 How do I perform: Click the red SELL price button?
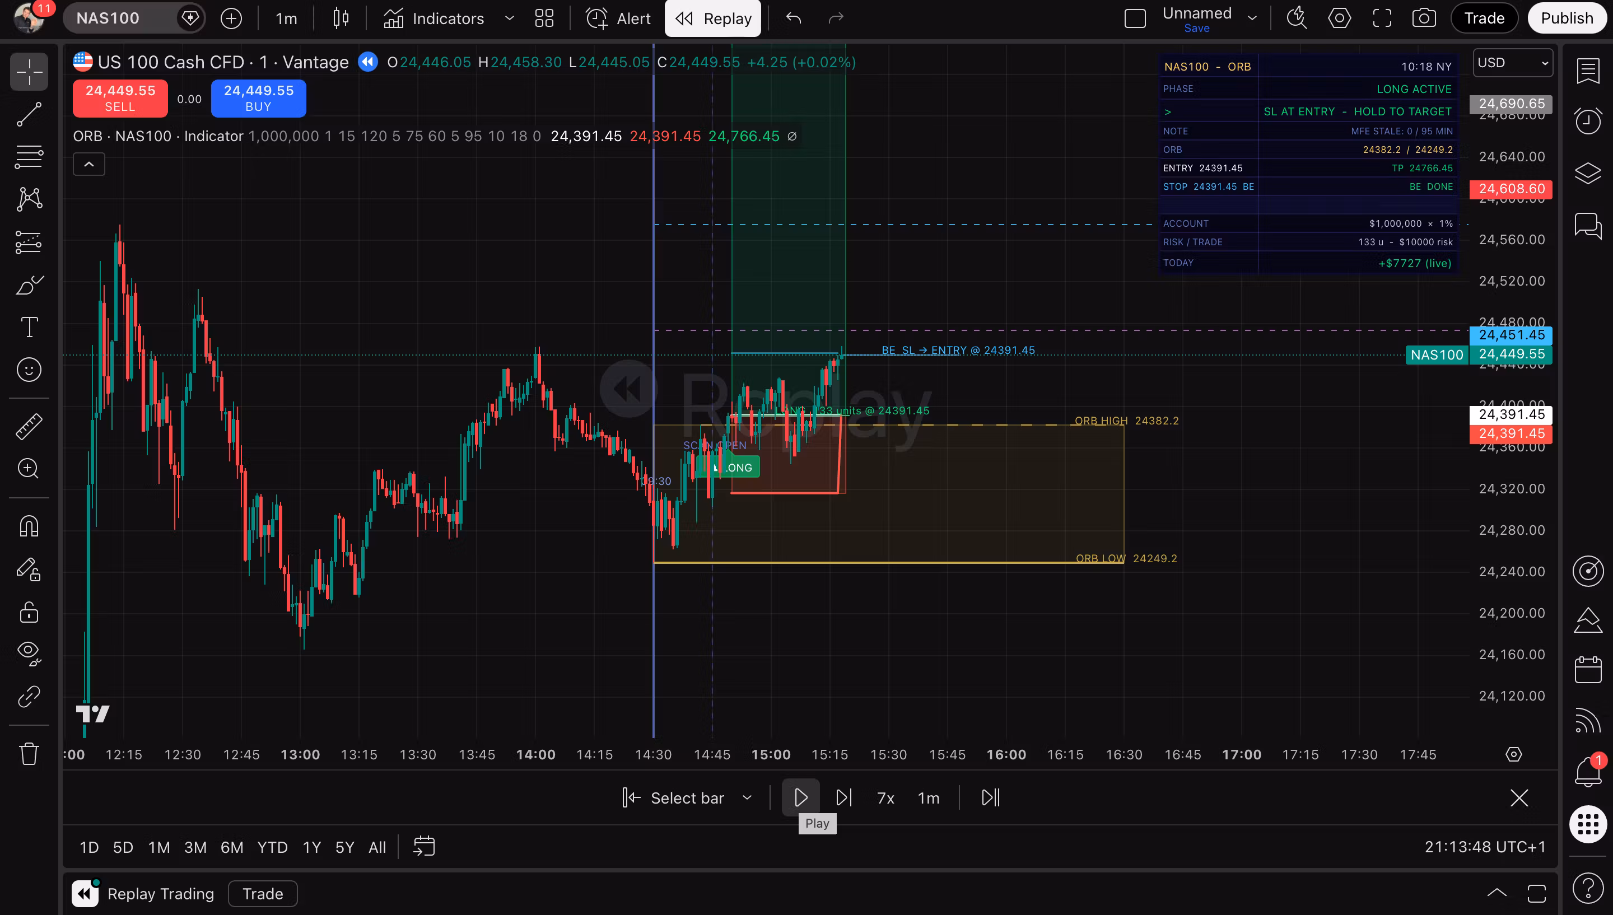click(x=120, y=98)
